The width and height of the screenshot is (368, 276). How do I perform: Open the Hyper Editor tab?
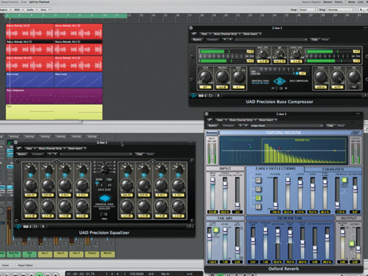(25, 265)
